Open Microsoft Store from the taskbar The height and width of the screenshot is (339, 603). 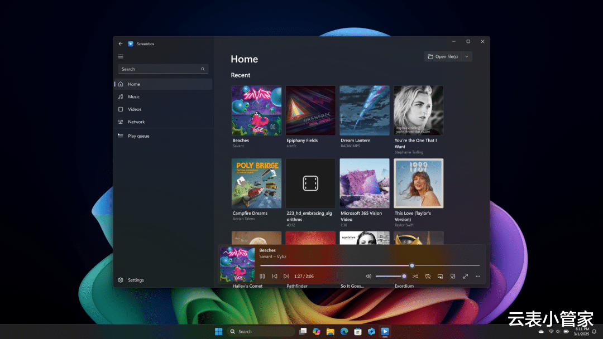[x=358, y=331]
